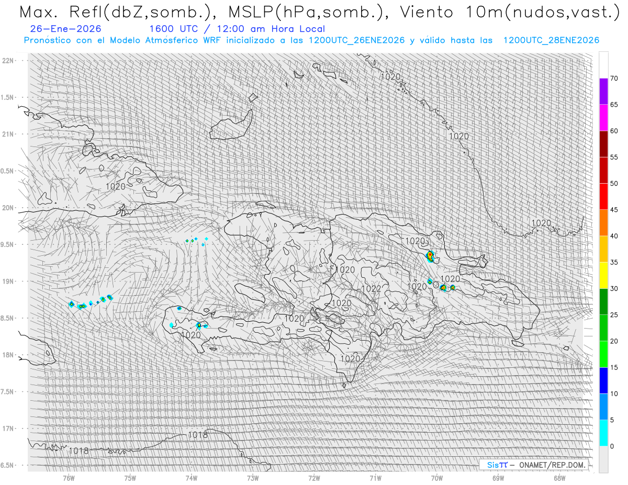Click the colorbar value "25"
The image size is (628, 485).
pyautogui.click(x=614, y=314)
